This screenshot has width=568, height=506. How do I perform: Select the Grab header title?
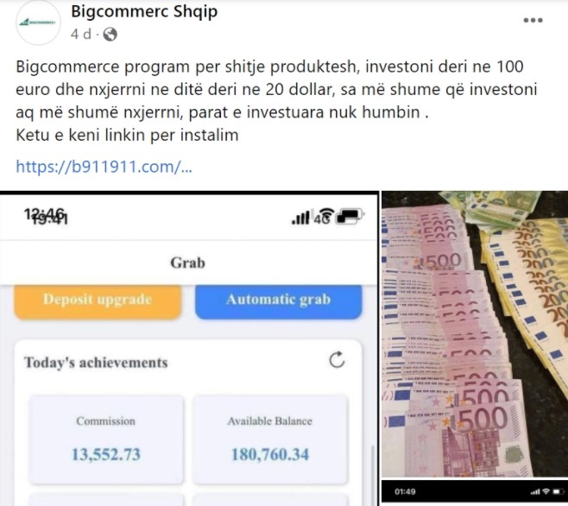187,262
